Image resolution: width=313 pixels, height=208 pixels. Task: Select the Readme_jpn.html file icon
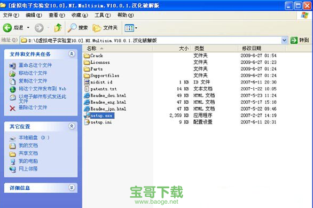coord(87,109)
